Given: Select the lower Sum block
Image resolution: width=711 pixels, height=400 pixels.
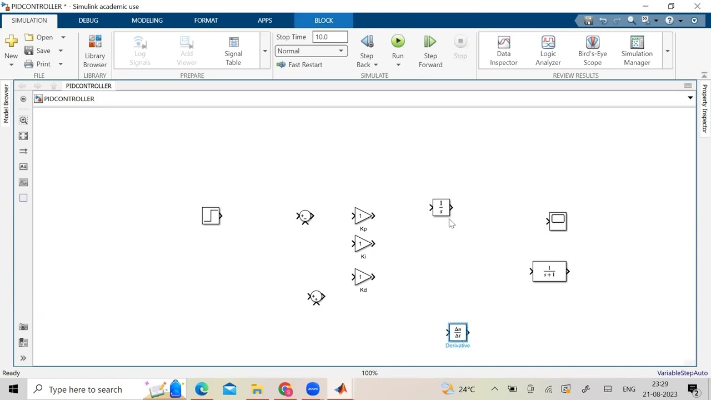Looking at the screenshot, I should tap(316, 297).
